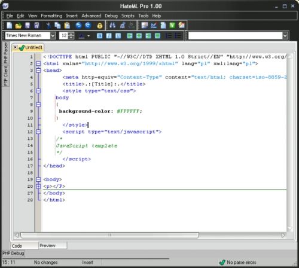Viewport: 299px width, 268px height.
Task: Click the lightning chart toolbar icon
Action: tap(182, 25)
